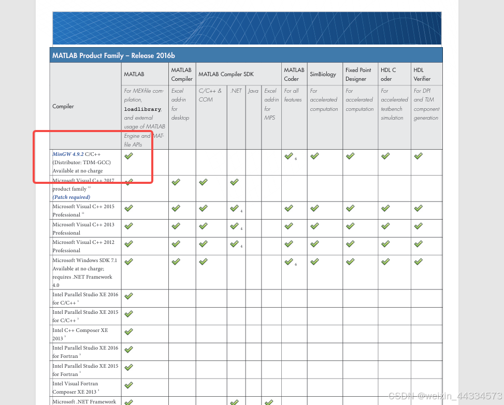Click Visual C++ 2017 checkmark under MATLAB Compiler

pyautogui.click(x=176, y=182)
